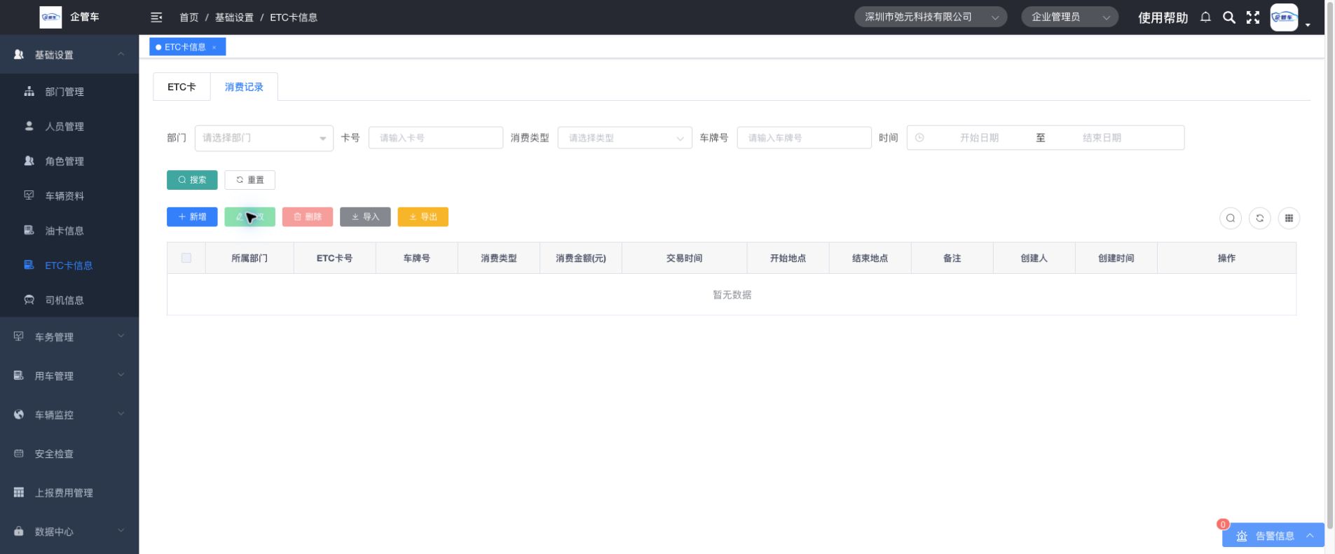Expand the 车辆监控 sidebar group
This screenshot has height=554, width=1335.
coord(69,415)
